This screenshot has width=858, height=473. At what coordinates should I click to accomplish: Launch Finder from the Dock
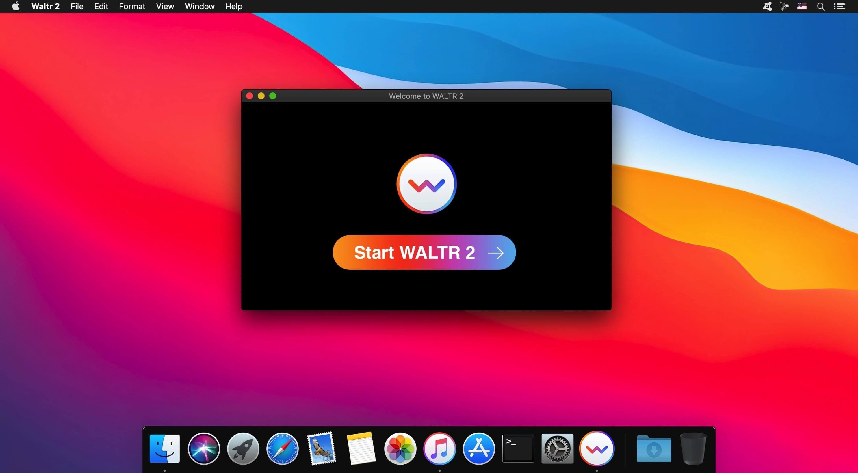click(x=165, y=448)
